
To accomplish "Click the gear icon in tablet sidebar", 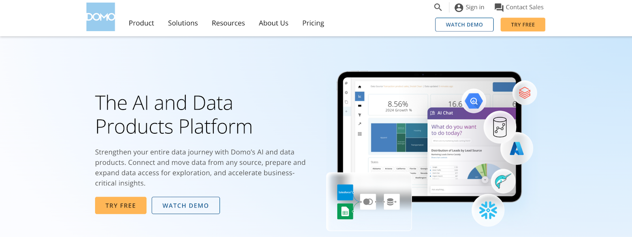I will point(346,93).
